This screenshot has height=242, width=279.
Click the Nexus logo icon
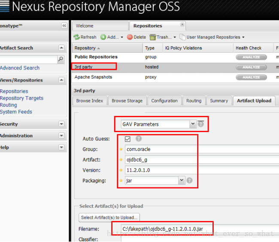(x=4, y=6)
